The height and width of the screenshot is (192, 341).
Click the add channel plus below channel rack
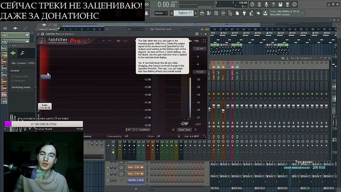[136, 189]
